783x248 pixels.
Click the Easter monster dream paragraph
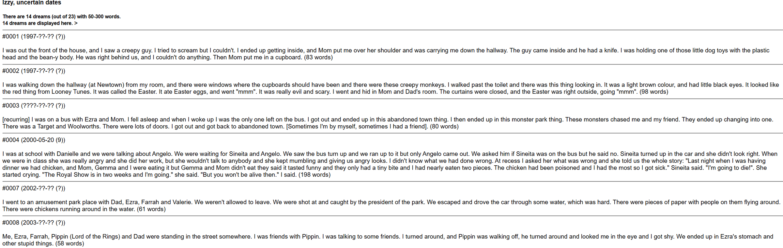pos(326,85)
